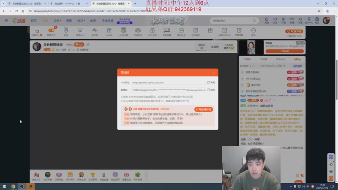Click the search magnifier icon
338x190 pixels.
(x=254, y=21)
